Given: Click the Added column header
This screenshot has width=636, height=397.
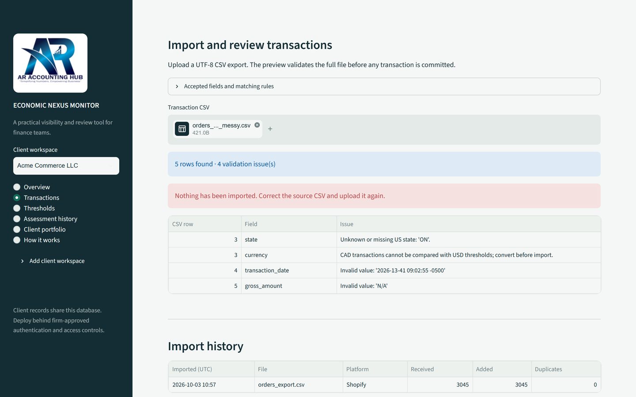Looking at the screenshot, I should 502,369.
